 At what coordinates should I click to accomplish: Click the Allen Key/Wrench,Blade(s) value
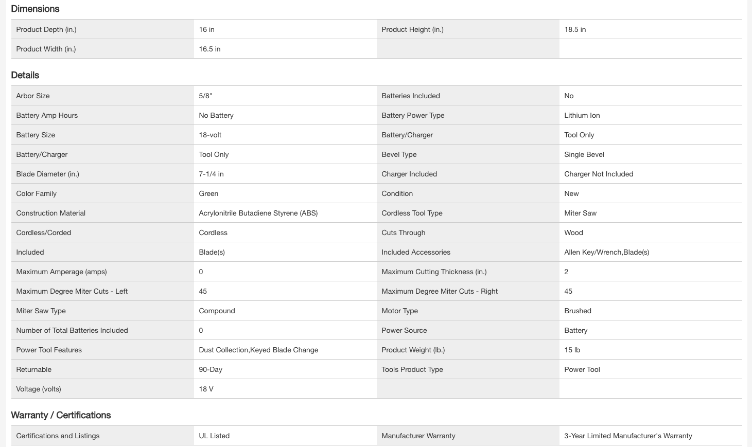pyautogui.click(x=606, y=252)
